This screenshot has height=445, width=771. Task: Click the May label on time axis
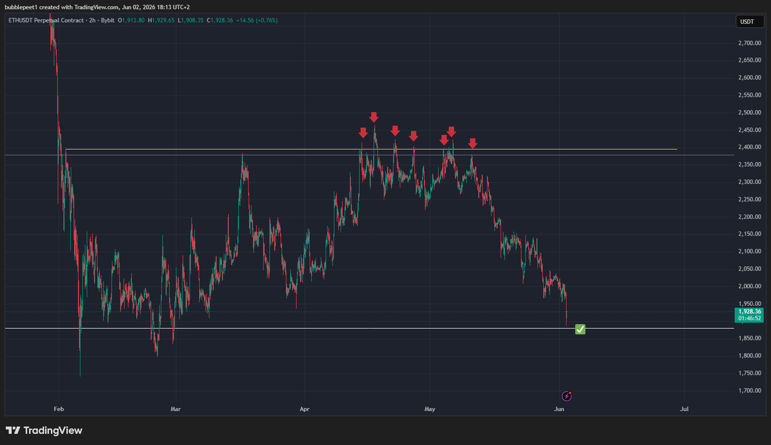click(x=430, y=408)
